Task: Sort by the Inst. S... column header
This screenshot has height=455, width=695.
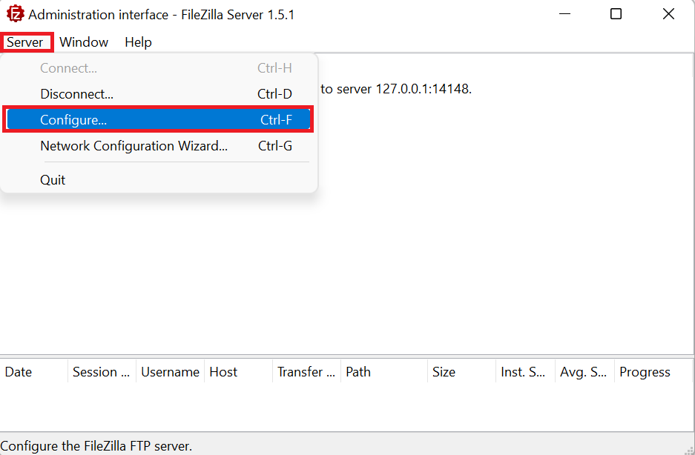Action: tap(526, 372)
